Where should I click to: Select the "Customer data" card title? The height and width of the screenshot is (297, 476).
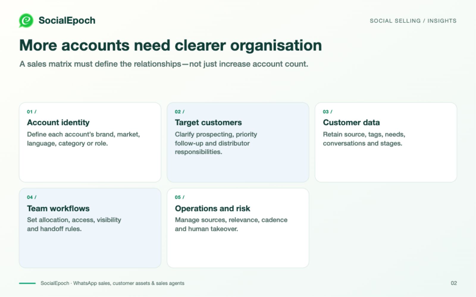click(x=351, y=122)
